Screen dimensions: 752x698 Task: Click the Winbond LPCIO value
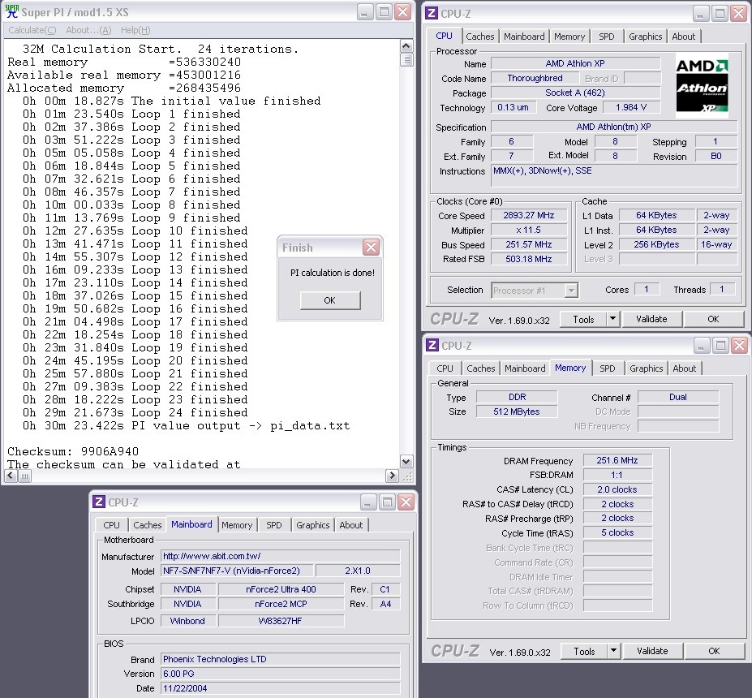tap(187, 621)
